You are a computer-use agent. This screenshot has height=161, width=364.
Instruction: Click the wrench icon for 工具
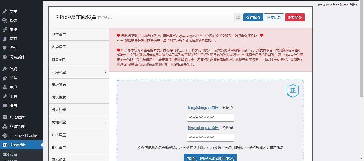pos(5,96)
